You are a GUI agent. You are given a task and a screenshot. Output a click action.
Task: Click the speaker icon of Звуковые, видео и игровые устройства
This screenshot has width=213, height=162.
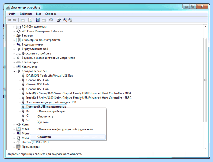point(18,58)
